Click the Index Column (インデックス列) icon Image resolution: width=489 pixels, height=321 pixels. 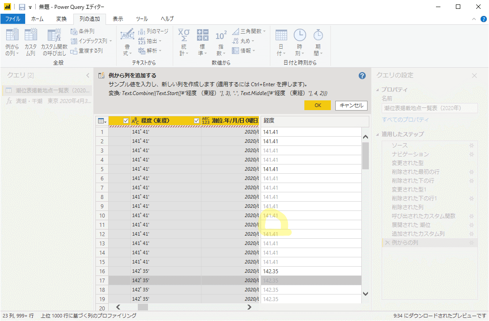[74, 41]
